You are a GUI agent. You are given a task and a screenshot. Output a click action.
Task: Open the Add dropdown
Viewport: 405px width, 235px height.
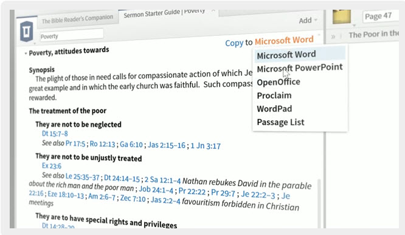pyautogui.click(x=308, y=21)
